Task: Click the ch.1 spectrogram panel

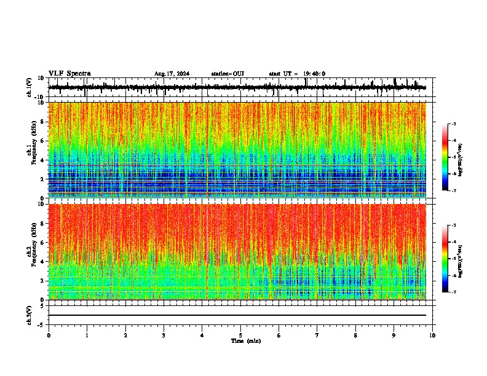Action: coord(237,150)
